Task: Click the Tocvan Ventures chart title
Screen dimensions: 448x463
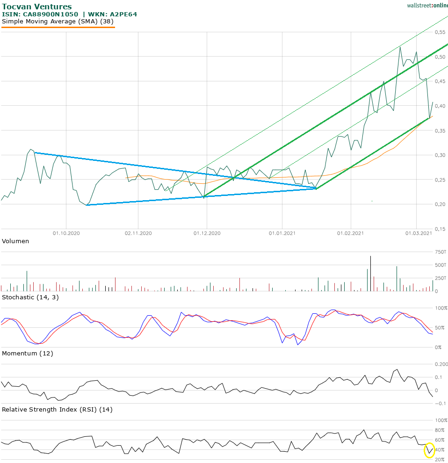Action: [37, 7]
